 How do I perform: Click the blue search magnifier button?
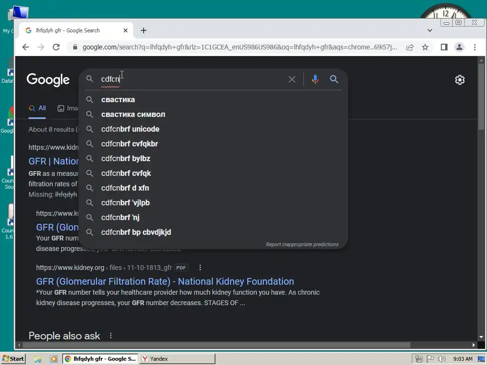coord(334,79)
